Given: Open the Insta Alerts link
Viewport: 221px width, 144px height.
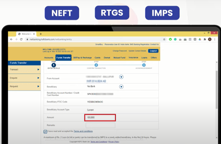Looking at the screenshot, I should click(x=125, y=45).
